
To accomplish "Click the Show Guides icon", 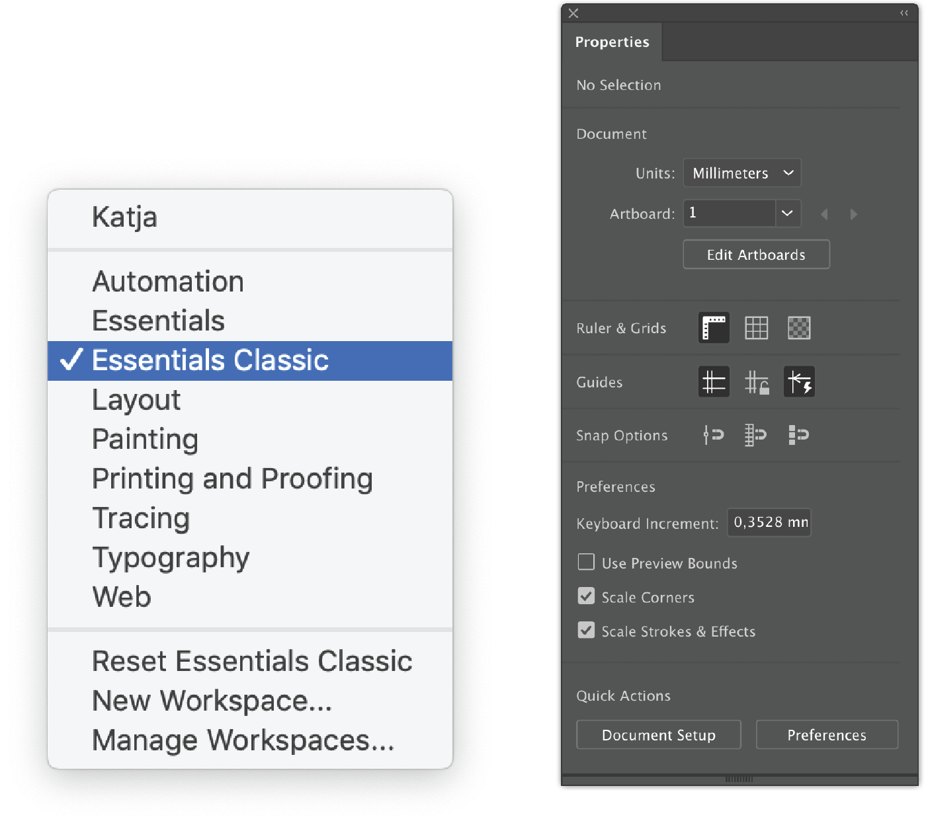I will point(714,382).
